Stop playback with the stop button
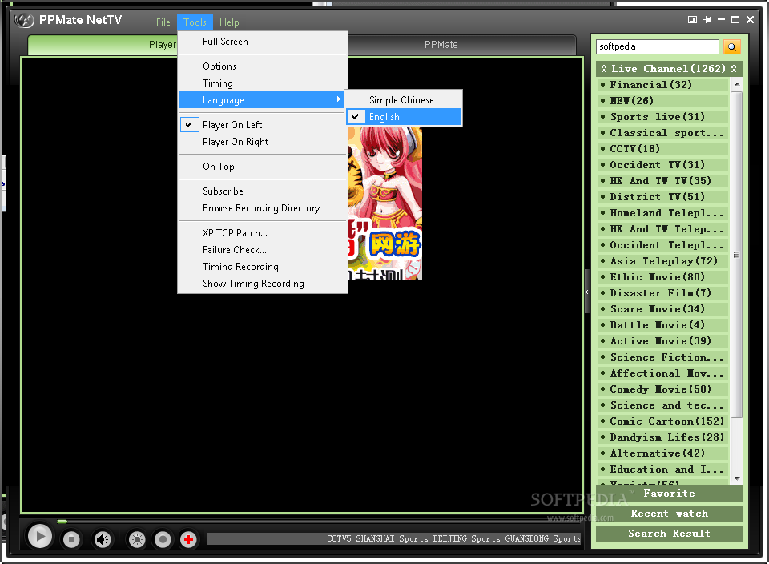 coord(71,539)
